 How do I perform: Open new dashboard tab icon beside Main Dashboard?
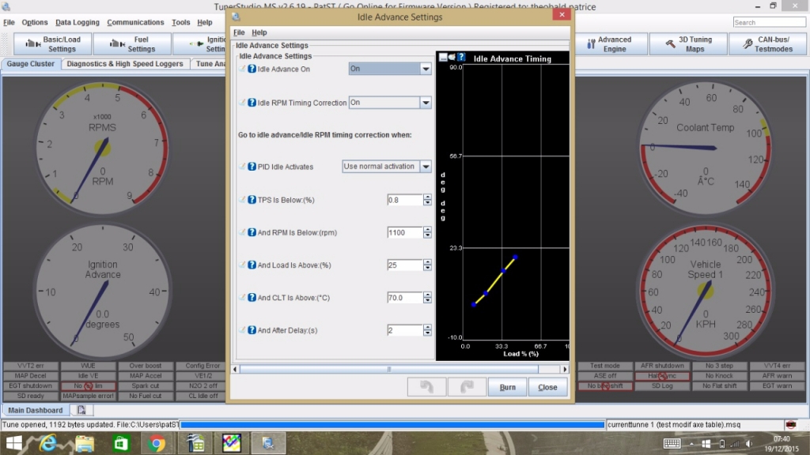coord(81,410)
